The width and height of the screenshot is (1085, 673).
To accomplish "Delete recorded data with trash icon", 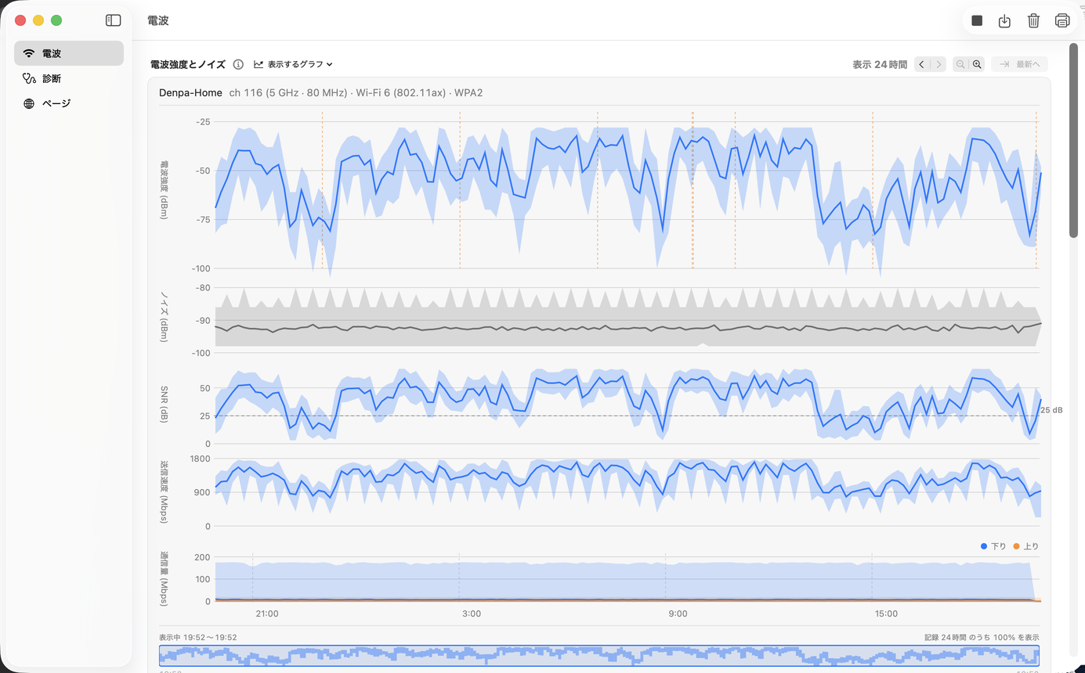I will click(1034, 20).
